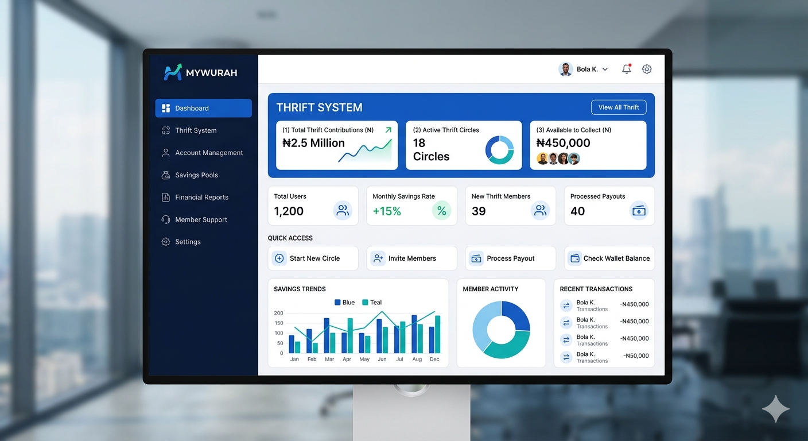Click the Member Activity donut chart
The image size is (808, 441).
(x=501, y=330)
